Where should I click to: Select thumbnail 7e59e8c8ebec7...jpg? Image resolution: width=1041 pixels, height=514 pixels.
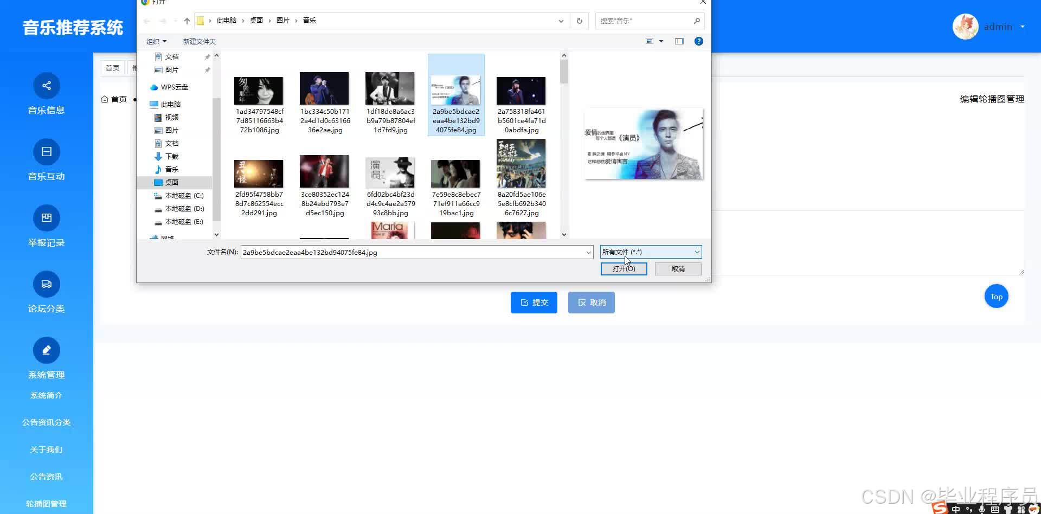(455, 174)
